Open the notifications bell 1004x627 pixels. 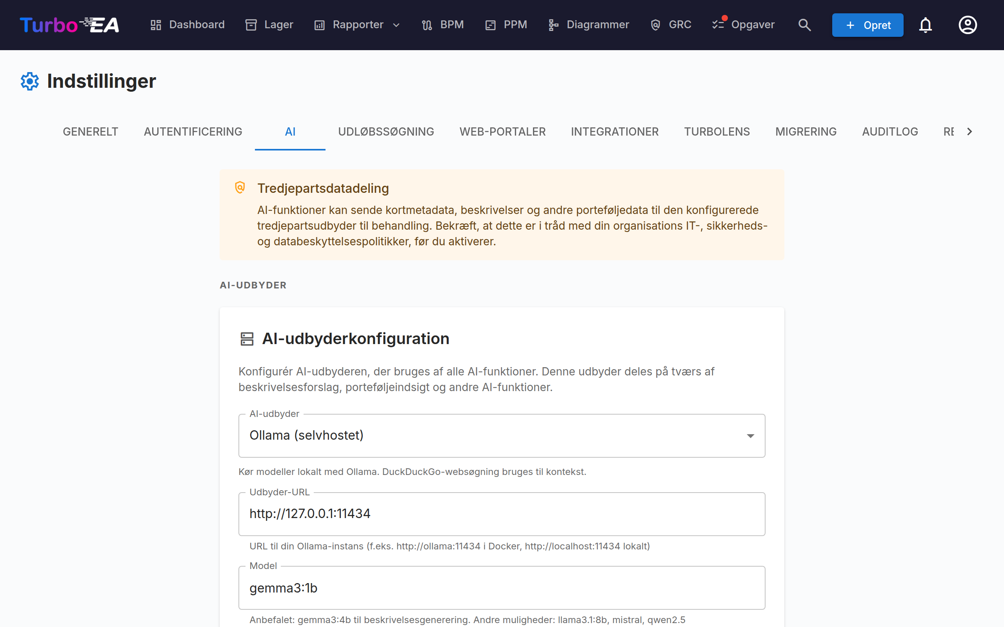pyautogui.click(x=925, y=25)
